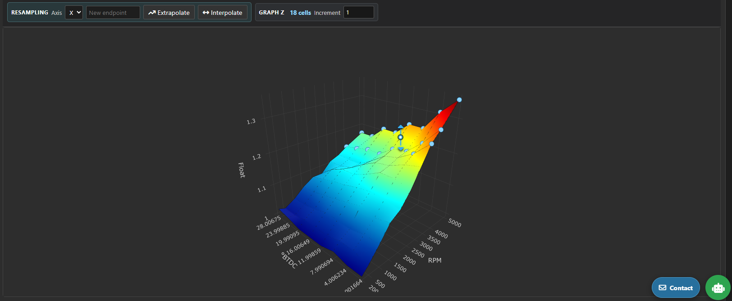Viewport: 732px width, 301px height.
Task: Click the Float axis title
Action: click(x=242, y=170)
